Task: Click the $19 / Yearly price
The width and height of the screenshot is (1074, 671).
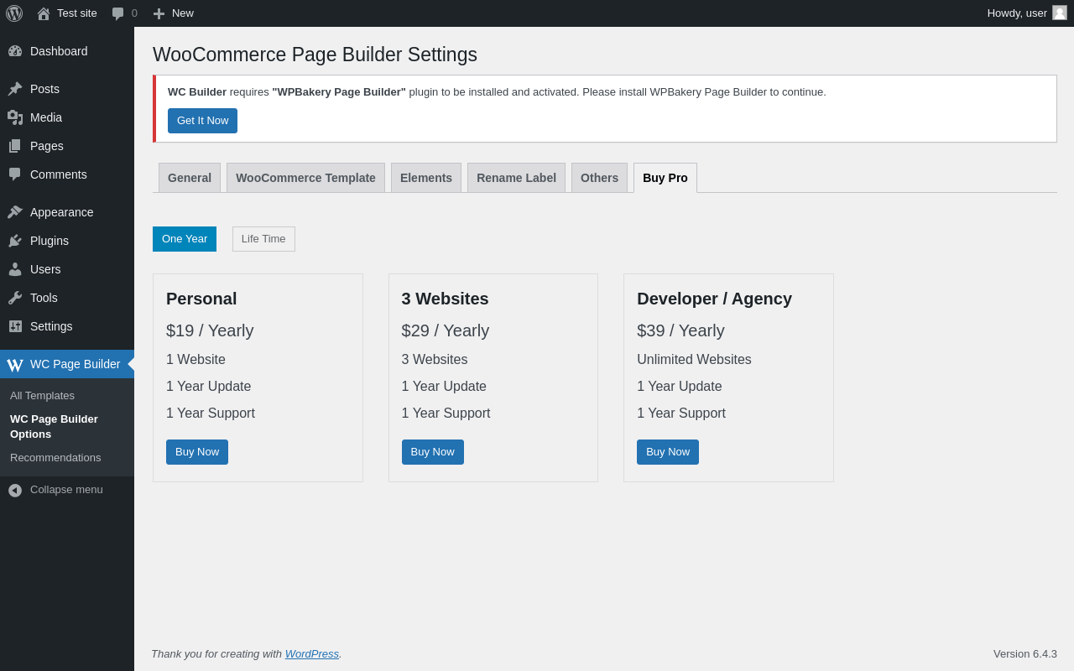Action: click(x=210, y=330)
